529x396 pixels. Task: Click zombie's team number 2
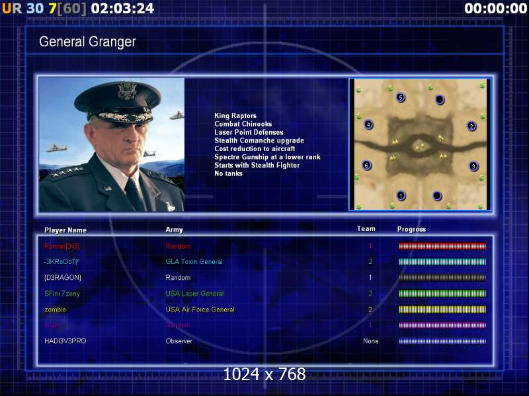pos(370,310)
